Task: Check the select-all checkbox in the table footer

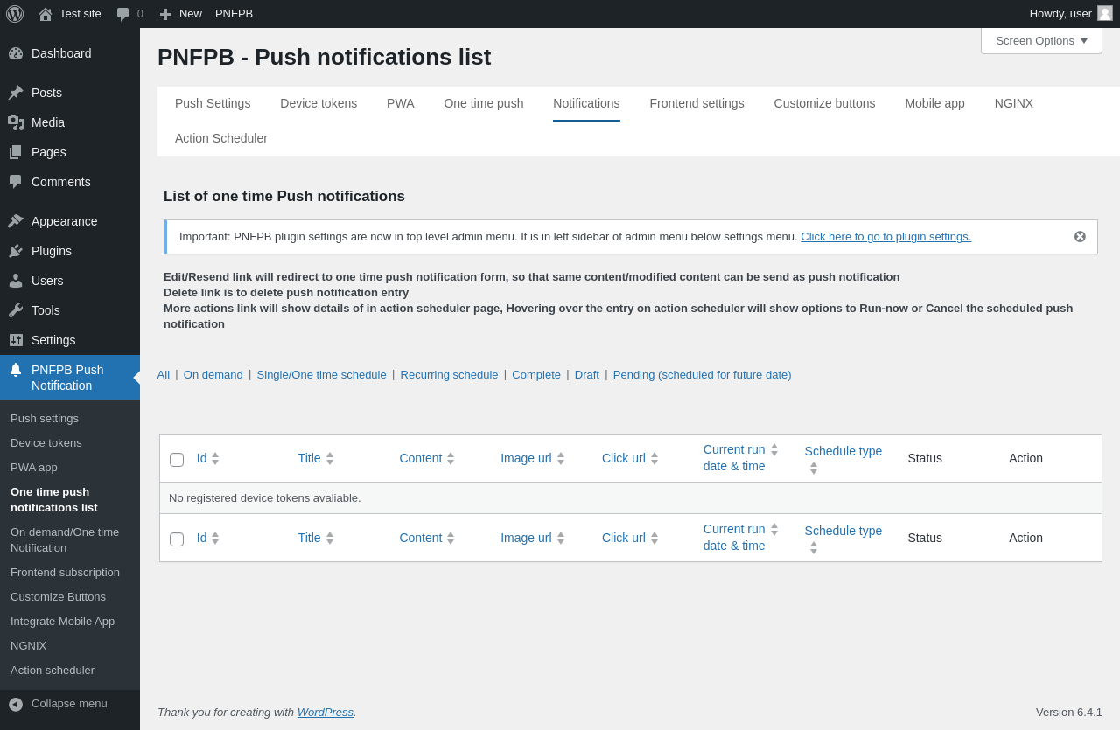Action: click(177, 539)
